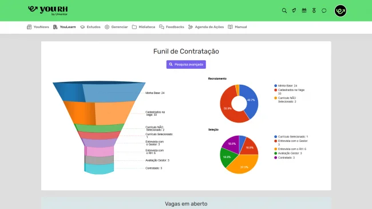
Task: Click the funnel label 'Cadastrados na vaga: 33'
Action: [155, 113]
